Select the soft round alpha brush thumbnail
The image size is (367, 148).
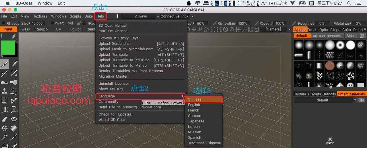click(x=299, y=45)
